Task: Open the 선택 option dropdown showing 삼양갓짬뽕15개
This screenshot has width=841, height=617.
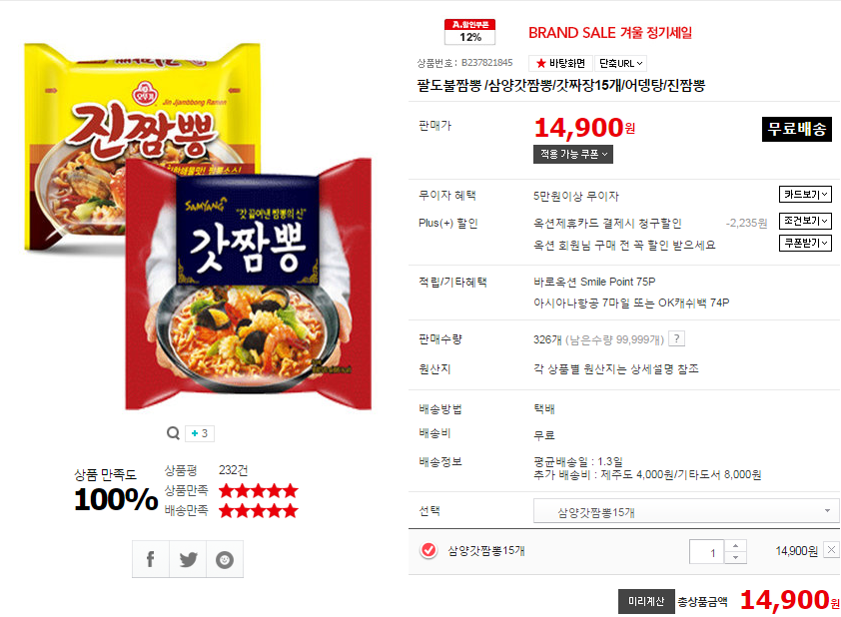Action: pyautogui.click(x=686, y=511)
